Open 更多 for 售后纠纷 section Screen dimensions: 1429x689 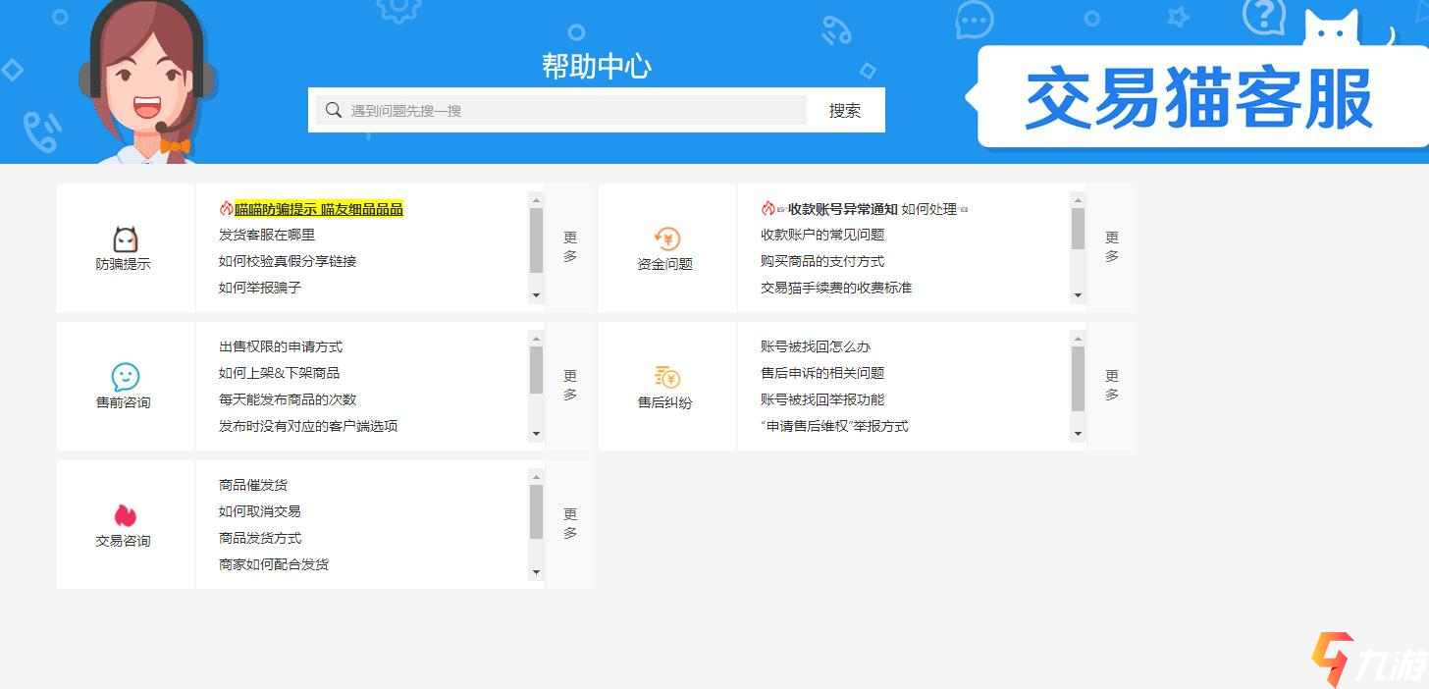[x=1112, y=386]
